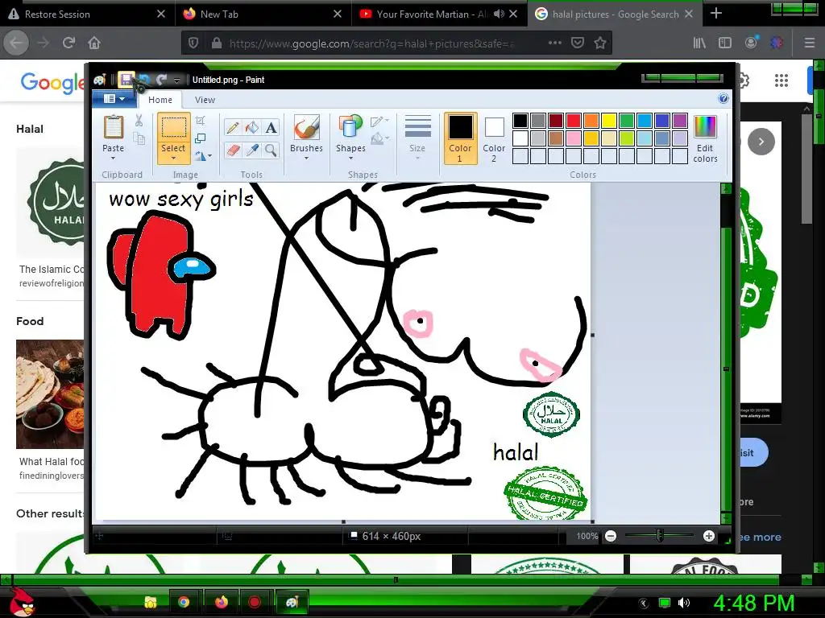
Task: Choose the Fill with color bucket tool
Action: click(x=252, y=128)
